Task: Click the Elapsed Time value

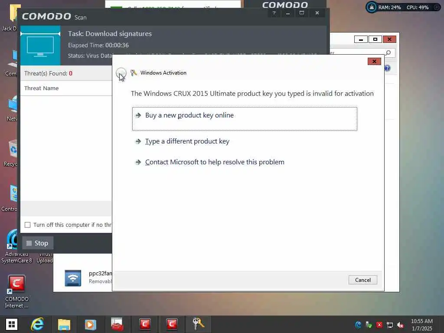Action: click(117, 45)
